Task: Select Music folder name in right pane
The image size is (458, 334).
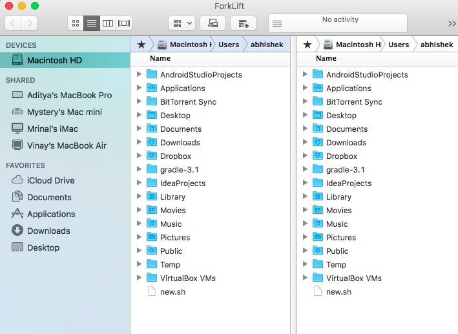Action: coord(337,224)
